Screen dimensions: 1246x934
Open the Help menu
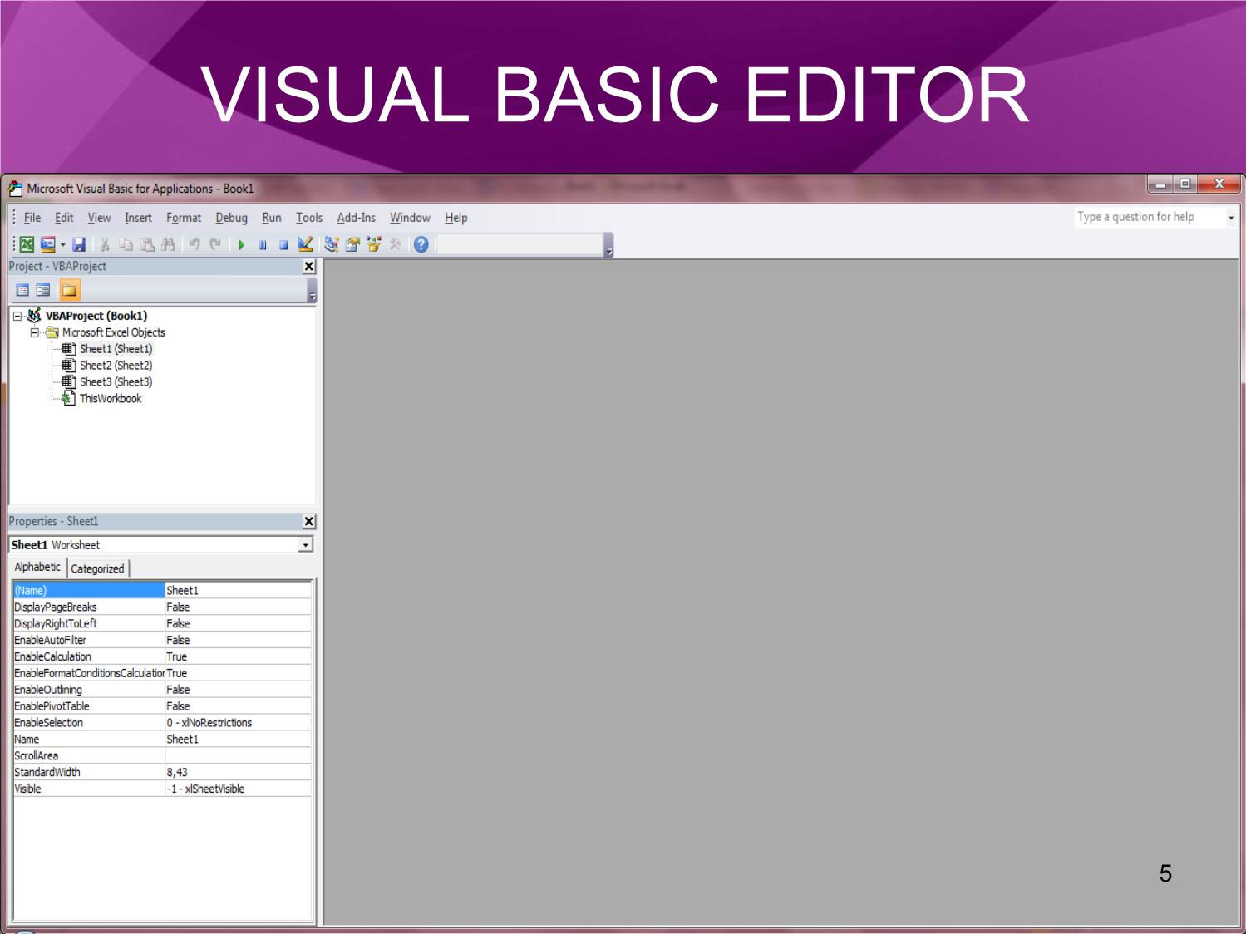(456, 218)
